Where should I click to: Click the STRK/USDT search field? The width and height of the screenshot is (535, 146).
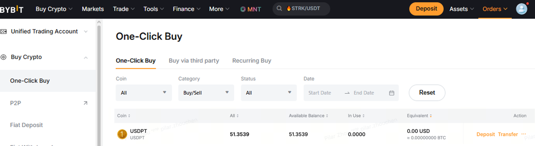301,9
